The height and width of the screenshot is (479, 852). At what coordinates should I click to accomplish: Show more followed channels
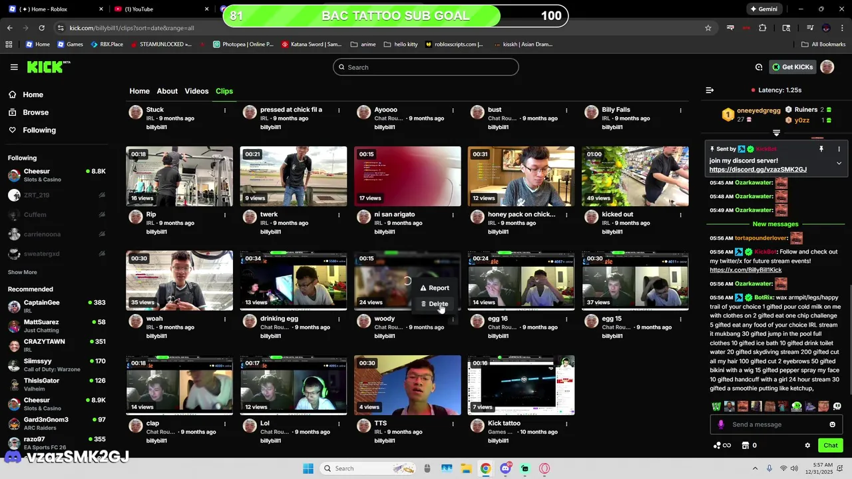point(23,272)
